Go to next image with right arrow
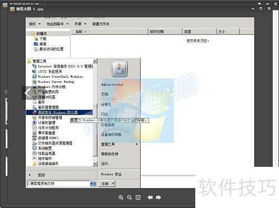 pyautogui.click(x=158, y=197)
